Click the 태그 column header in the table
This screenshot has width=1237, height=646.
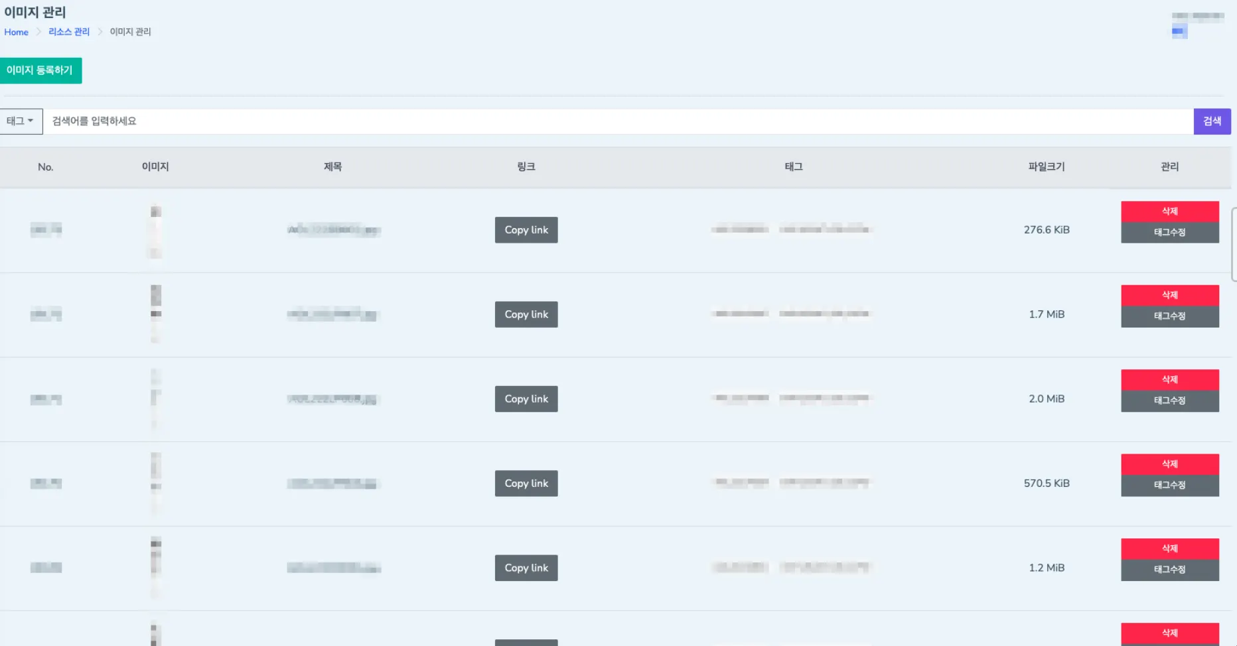click(x=794, y=167)
